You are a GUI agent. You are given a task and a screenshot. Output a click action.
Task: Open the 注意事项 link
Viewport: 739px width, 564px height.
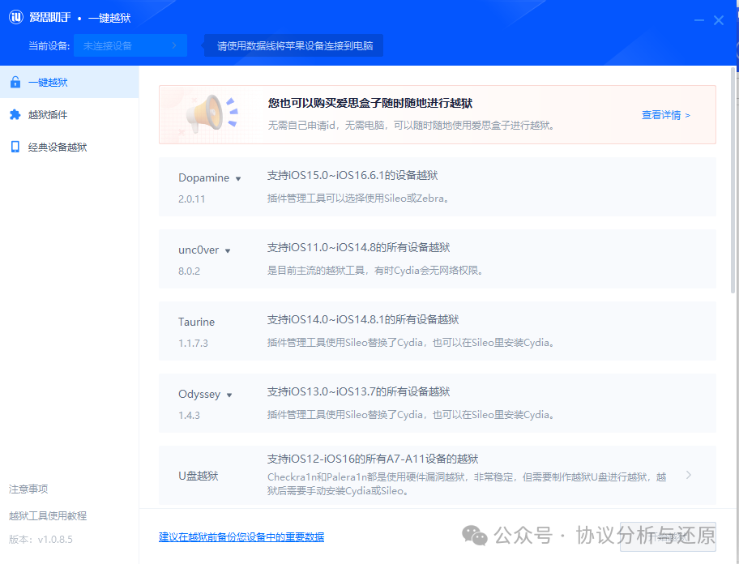(28, 489)
